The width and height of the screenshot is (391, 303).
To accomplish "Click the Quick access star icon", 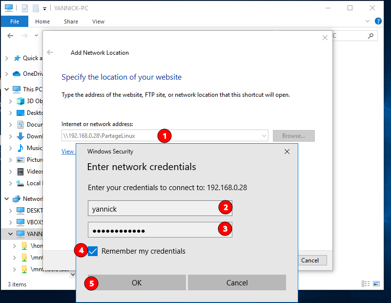I will [x=17, y=58].
